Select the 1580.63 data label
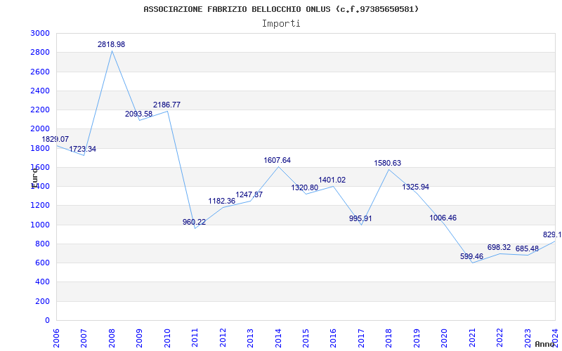Viewport: 562px width, 351px height. click(388, 164)
